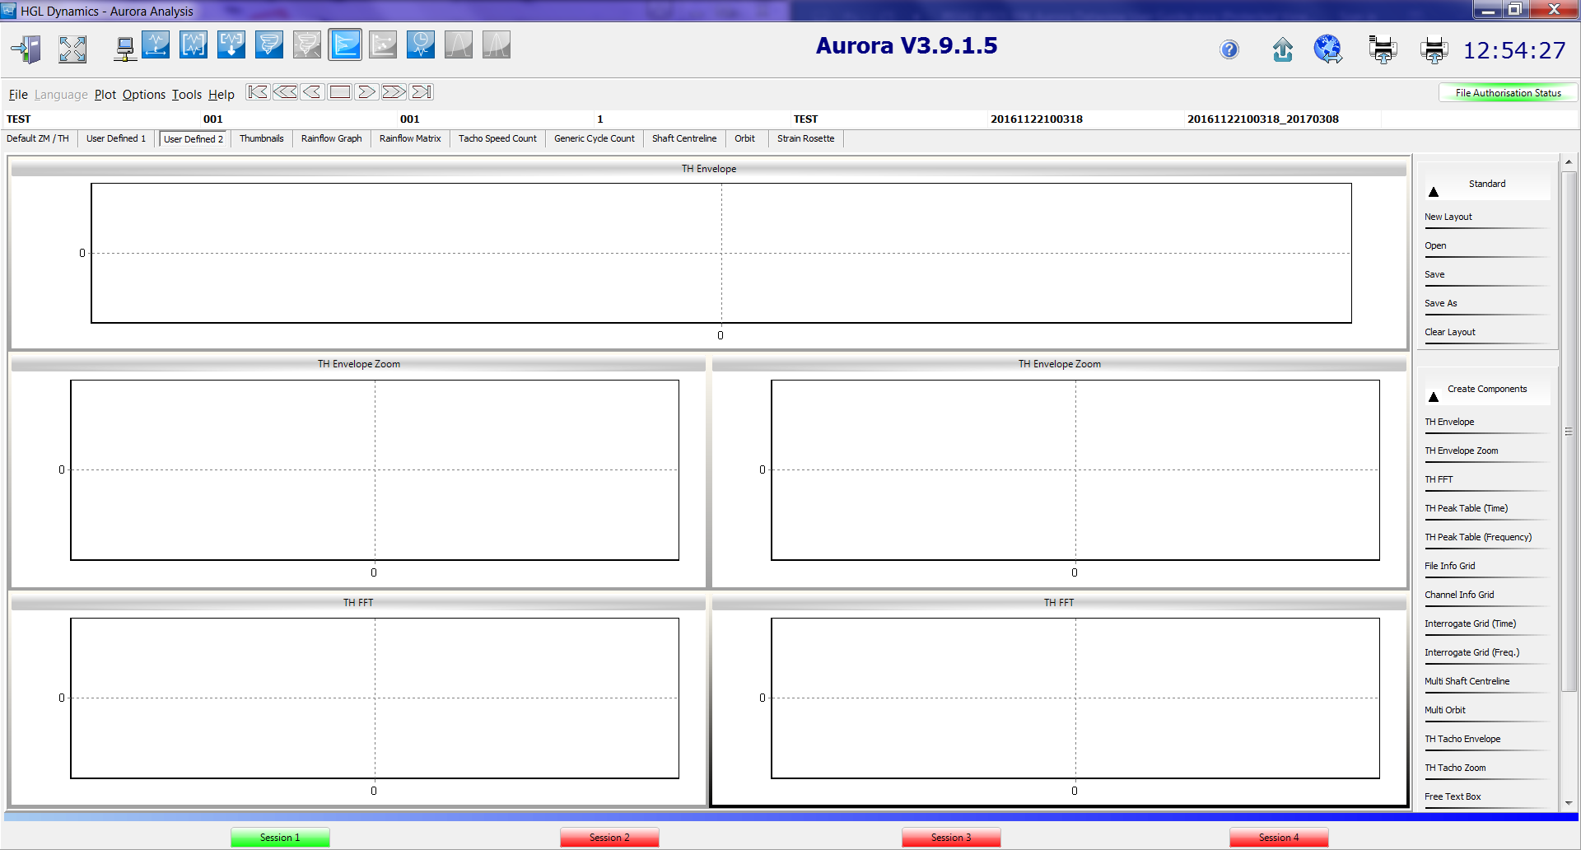
Task: Add a Channel Info Grid component
Action: click(x=1459, y=595)
